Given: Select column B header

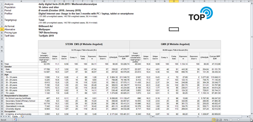Looking at the screenshot, I should coord(44,1).
